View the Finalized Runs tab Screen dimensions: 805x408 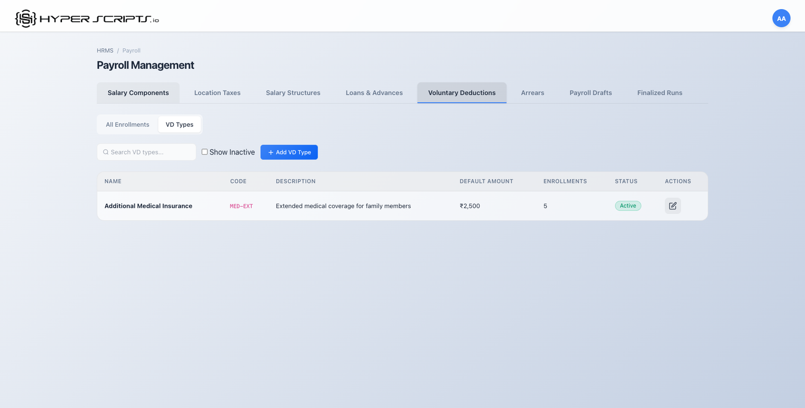(660, 93)
